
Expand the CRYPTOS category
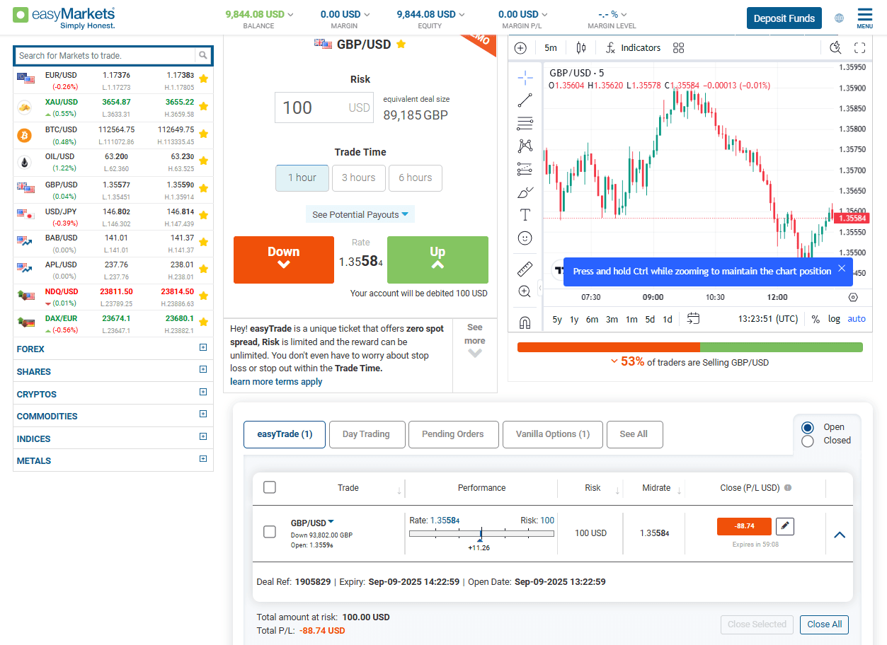[x=203, y=392]
